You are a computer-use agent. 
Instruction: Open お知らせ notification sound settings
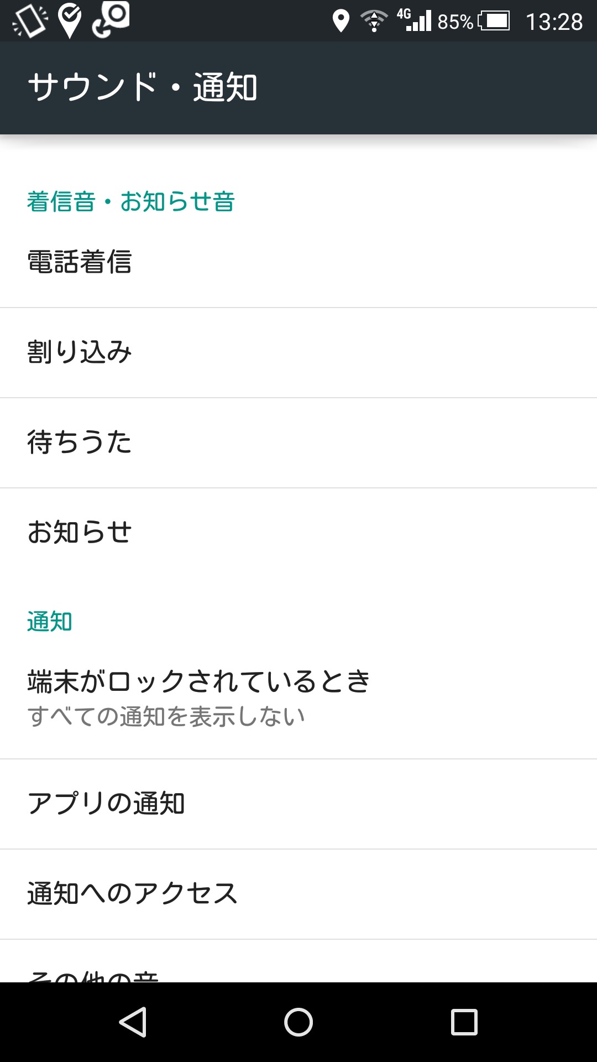coord(298,532)
